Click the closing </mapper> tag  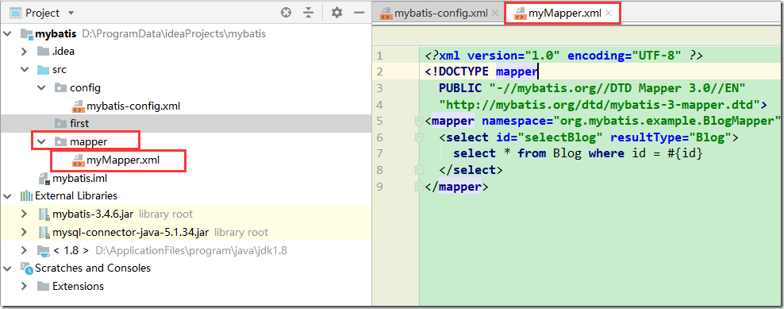(456, 187)
